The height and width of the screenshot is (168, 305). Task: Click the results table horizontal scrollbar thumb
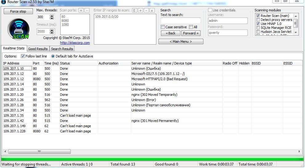[x=39, y=151]
